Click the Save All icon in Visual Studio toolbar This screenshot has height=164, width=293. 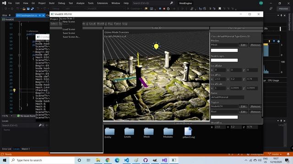click(33, 9)
